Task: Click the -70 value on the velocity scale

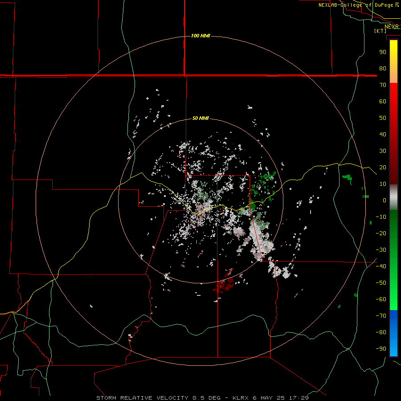Action: click(381, 316)
